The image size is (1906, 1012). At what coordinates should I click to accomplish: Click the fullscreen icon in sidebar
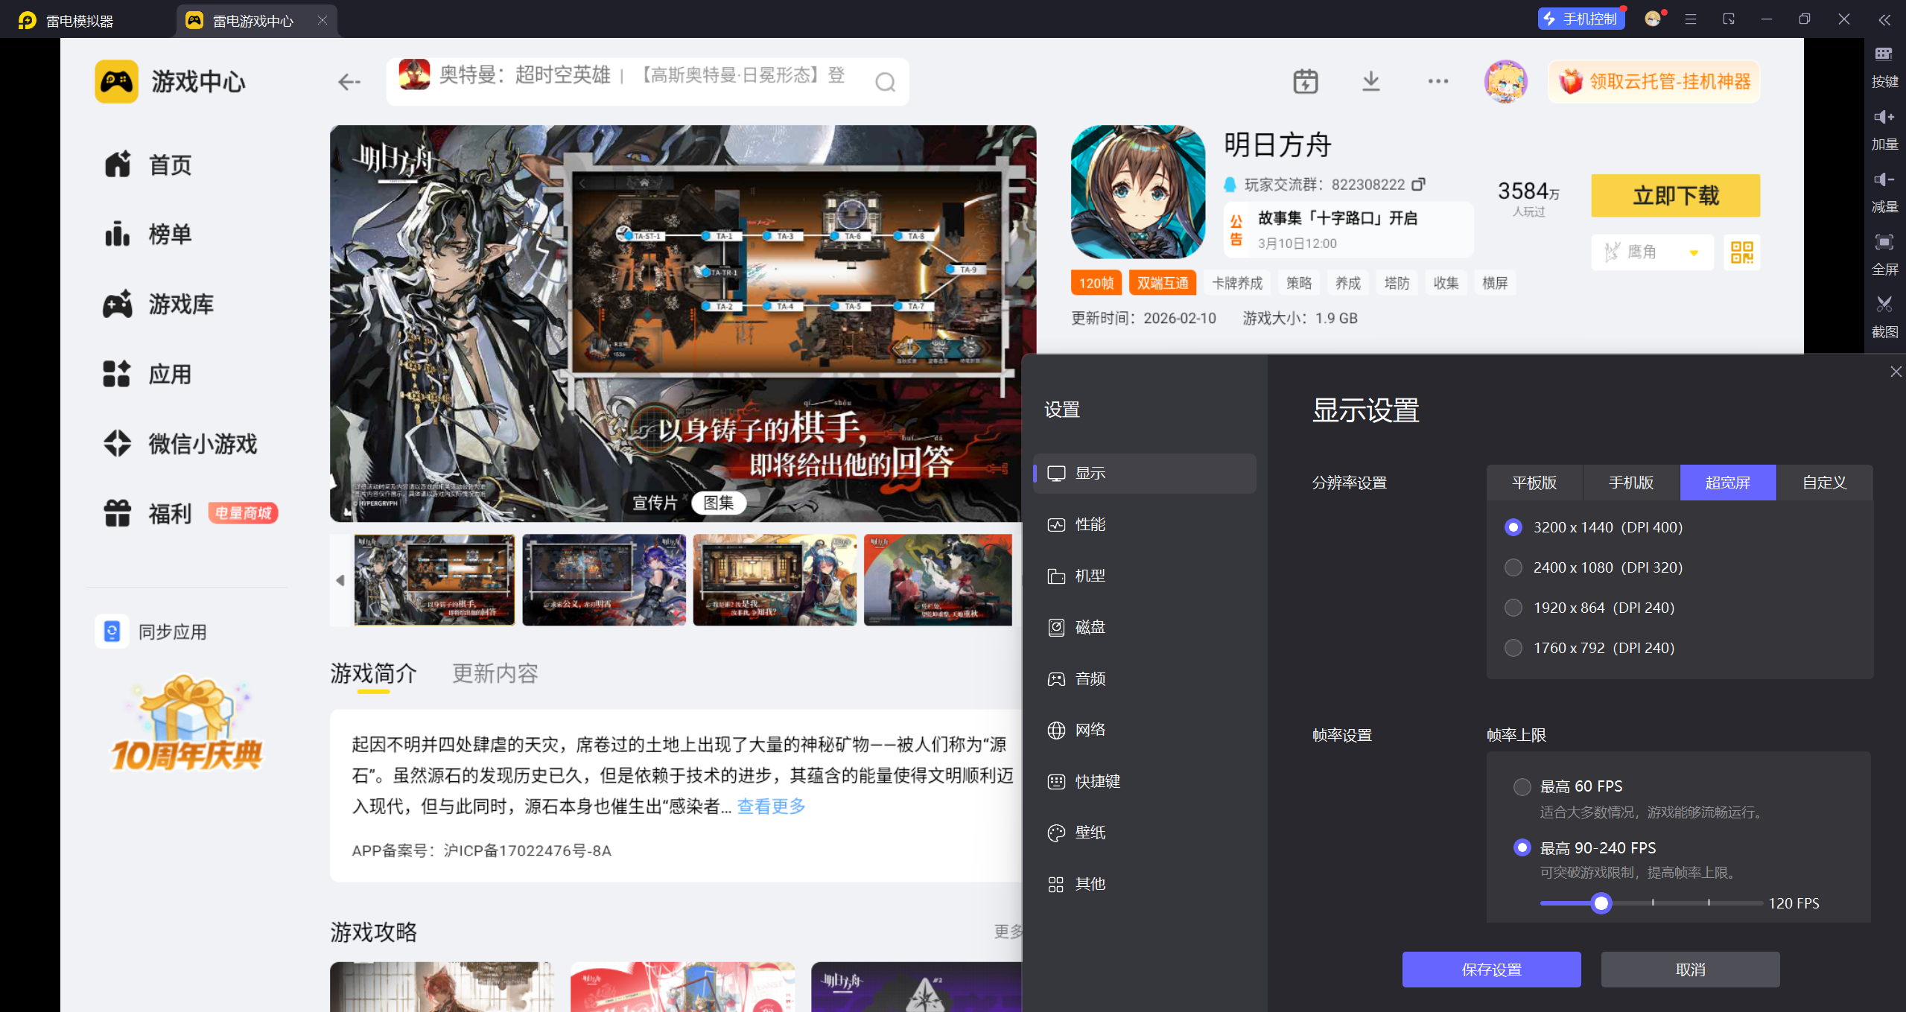1884,242
